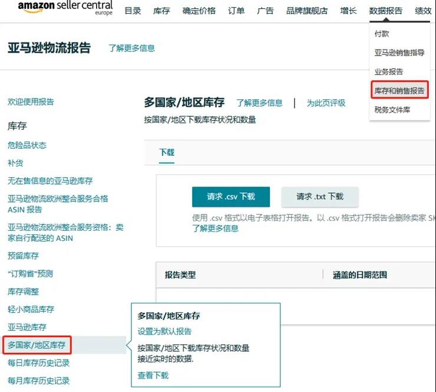This screenshot has height=392, width=436.
Task: Click 请求 .txt 下载 button
Action: [x=320, y=197]
